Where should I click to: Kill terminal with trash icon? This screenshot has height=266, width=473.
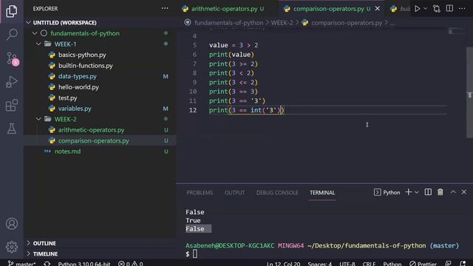tap(440, 192)
